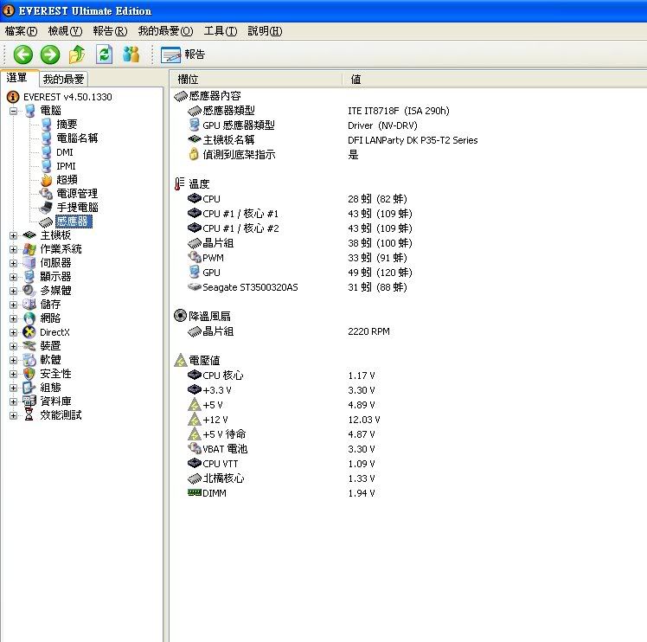The width and height of the screenshot is (647, 642).
Task: Switch to the 我的最愛 favorites tab
Action: coord(63,79)
